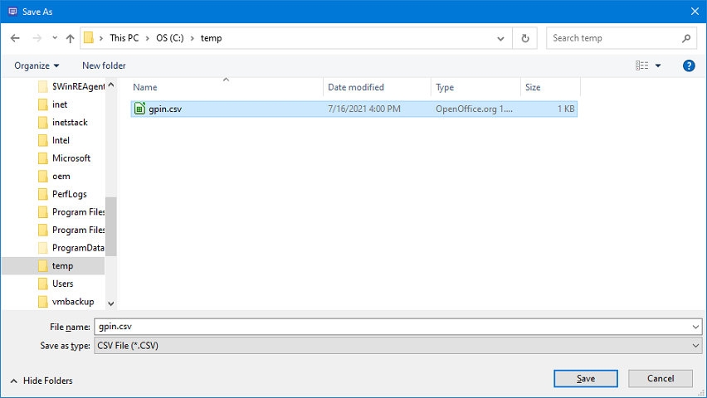Open the Help question mark icon

click(688, 66)
